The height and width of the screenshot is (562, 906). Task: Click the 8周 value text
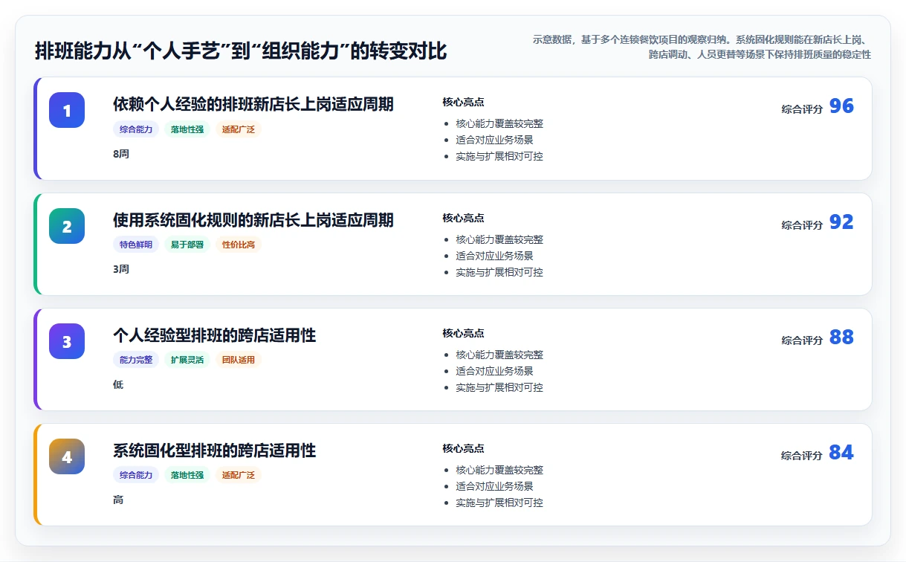tap(121, 154)
